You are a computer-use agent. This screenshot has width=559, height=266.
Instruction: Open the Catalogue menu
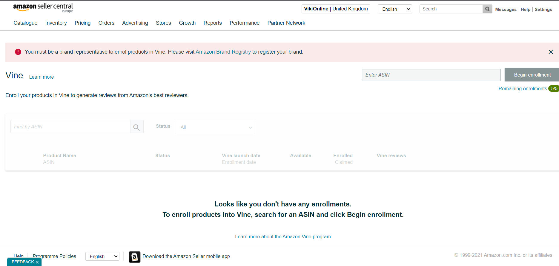25,23
